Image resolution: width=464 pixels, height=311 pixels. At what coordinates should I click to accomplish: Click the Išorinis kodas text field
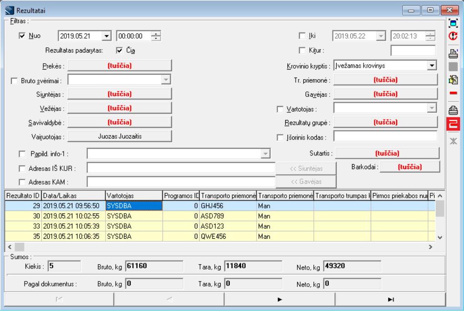385,136
